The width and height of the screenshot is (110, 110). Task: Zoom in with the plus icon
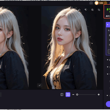(99, 94)
